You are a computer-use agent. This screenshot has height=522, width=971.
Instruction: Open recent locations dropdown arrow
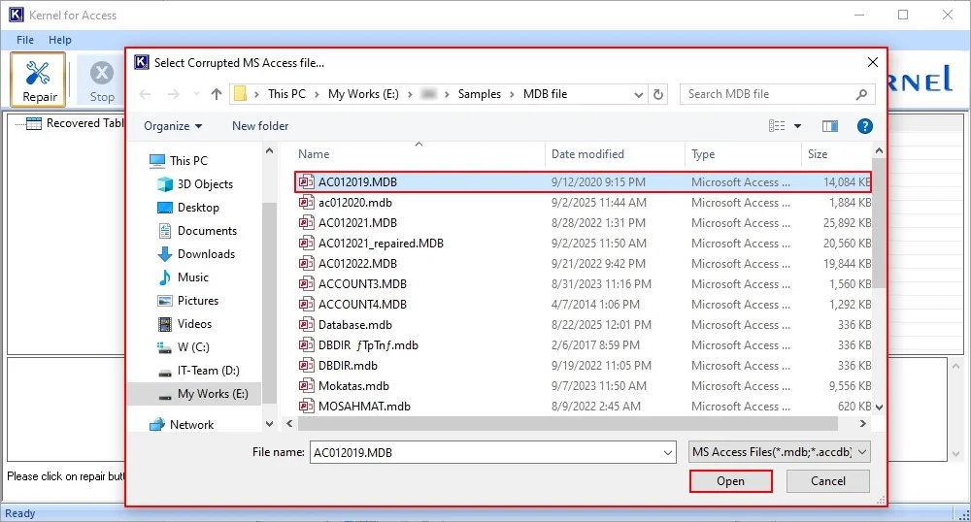click(196, 94)
